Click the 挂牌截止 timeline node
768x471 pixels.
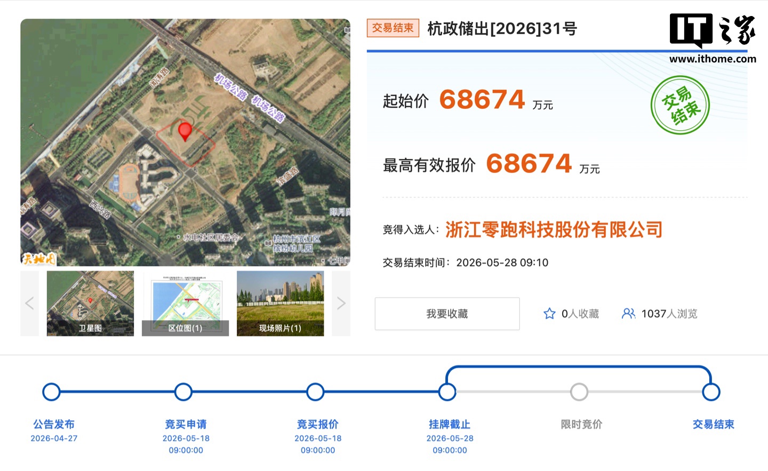[447, 392]
